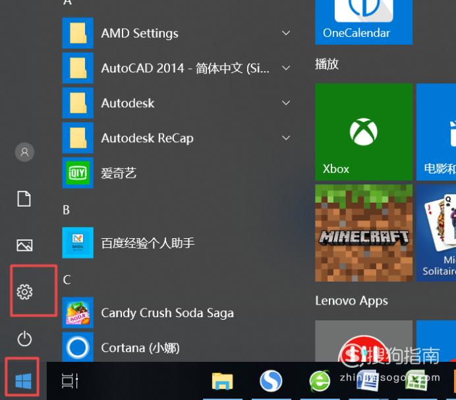Open the OneCalendar tile

364,22
